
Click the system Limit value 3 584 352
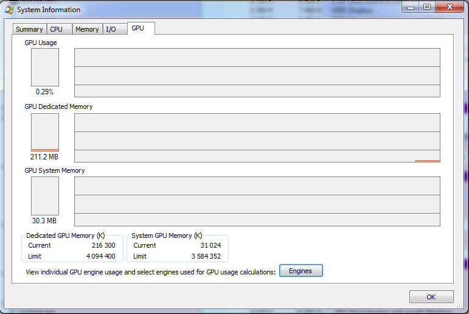[206, 257]
